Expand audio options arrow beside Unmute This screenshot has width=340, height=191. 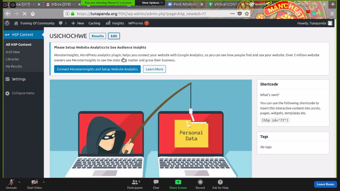(19, 182)
